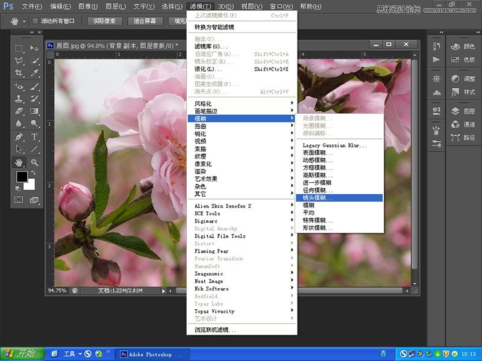Click the system tray clock 10:13

[x=469, y=354]
